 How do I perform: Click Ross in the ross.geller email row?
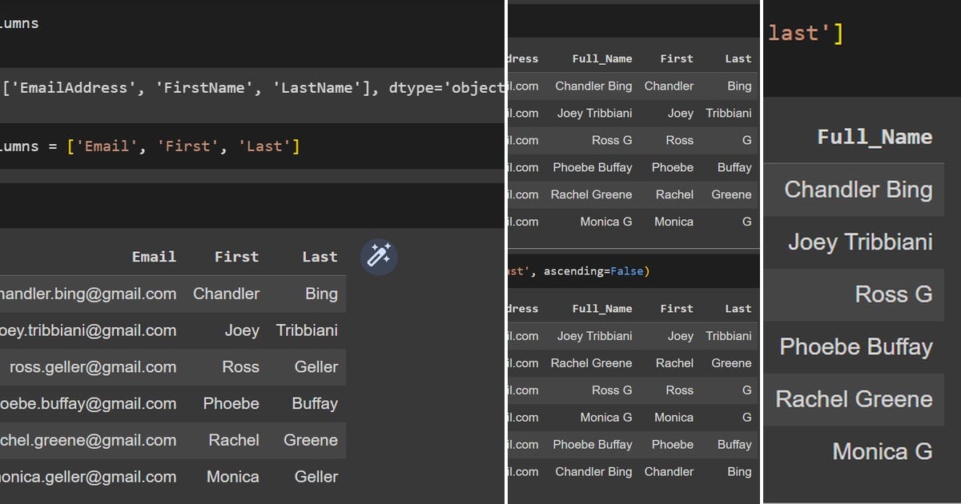tap(240, 367)
